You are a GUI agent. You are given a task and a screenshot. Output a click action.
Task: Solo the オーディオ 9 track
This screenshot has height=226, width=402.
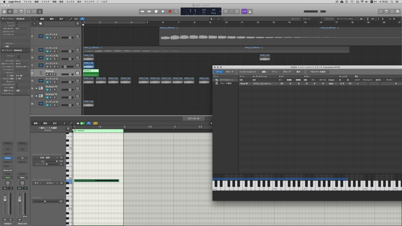point(51,51)
